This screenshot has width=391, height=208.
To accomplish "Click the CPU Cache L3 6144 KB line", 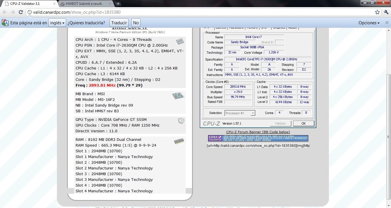I will pyautogui.click(x=100, y=74).
